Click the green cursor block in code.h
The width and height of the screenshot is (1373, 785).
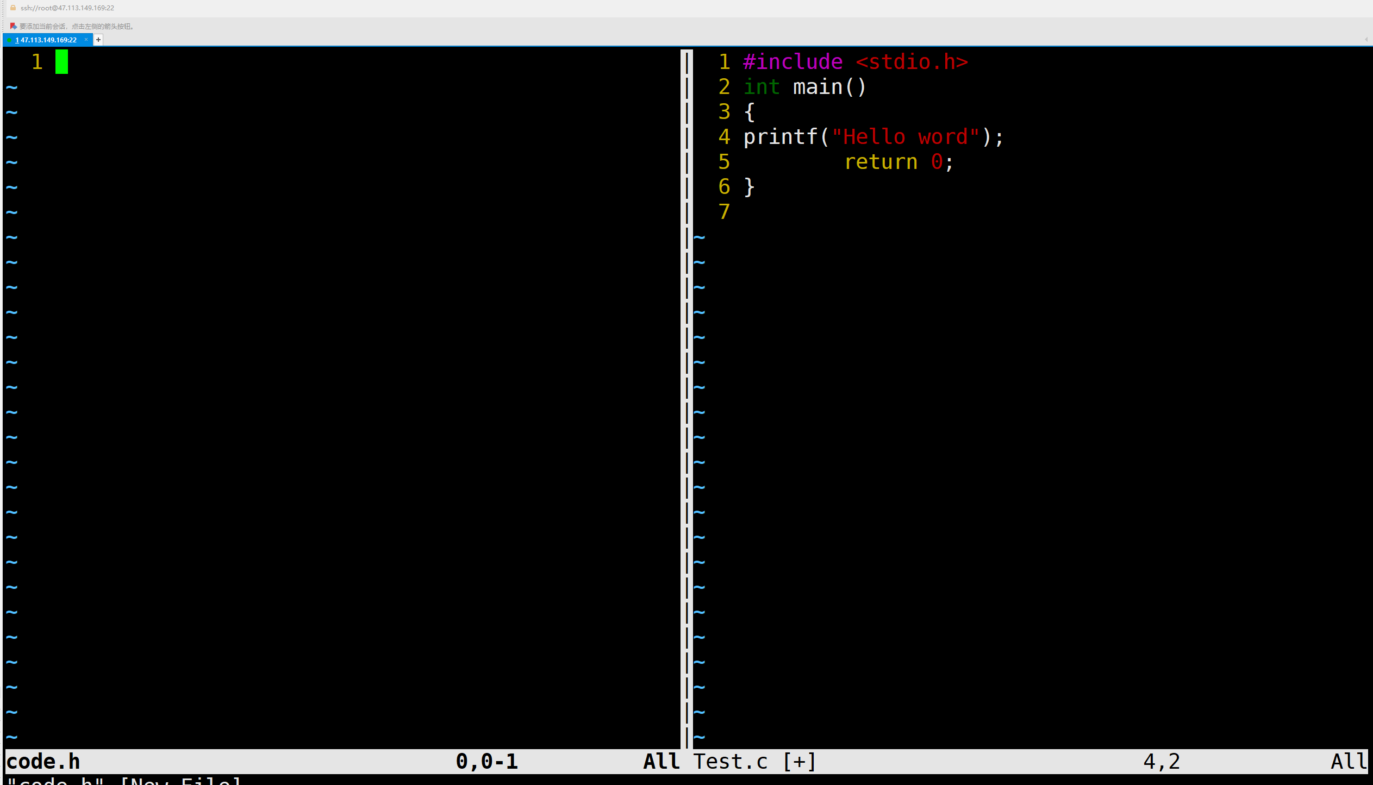point(61,61)
